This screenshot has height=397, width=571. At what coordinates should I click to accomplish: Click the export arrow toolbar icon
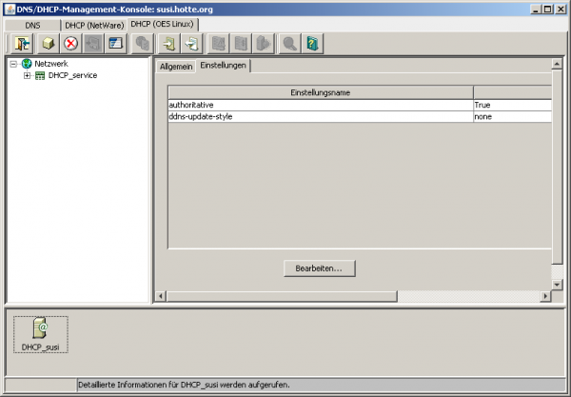pos(192,43)
